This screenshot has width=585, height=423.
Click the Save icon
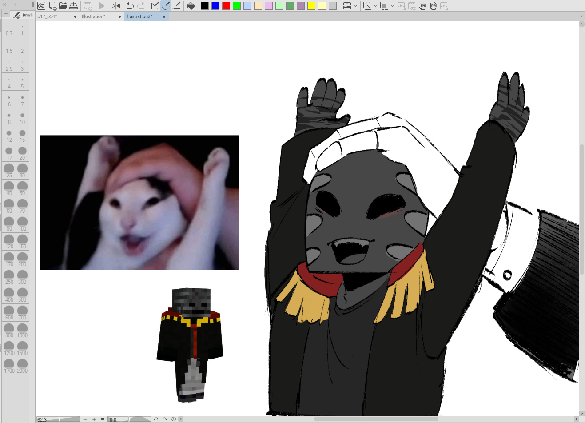point(74,6)
